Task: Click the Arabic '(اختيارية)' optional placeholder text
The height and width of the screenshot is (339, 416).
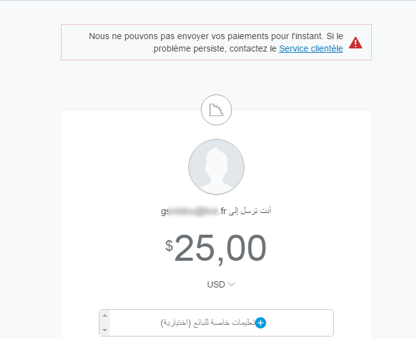Action: (176, 323)
